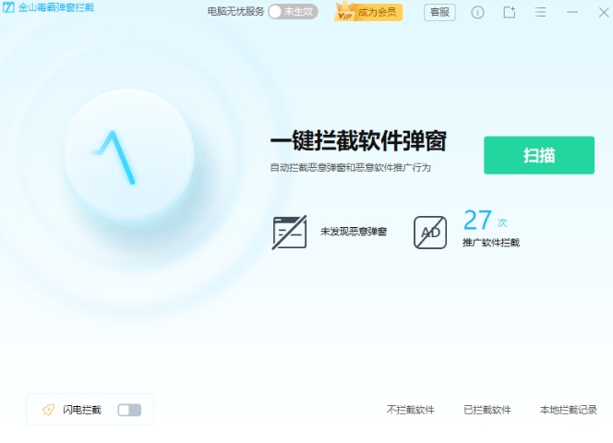The width and height of the screenshot is (613, 443).
Task: Toggle the 电脑无忧服务 switch
Action: pyautogui.click(x=293, y=12)
